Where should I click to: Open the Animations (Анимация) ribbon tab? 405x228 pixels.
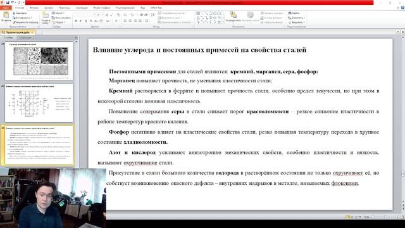pos(82,8)
